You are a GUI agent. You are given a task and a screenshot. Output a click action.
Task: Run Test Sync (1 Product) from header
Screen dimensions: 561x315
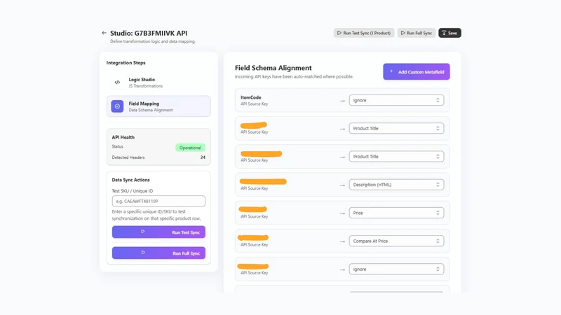pos(364,33)
